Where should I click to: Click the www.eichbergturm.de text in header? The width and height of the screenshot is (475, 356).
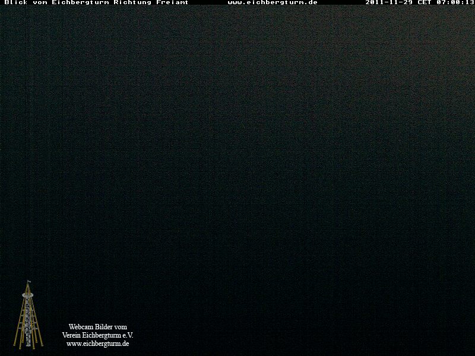tap(273, 2)
